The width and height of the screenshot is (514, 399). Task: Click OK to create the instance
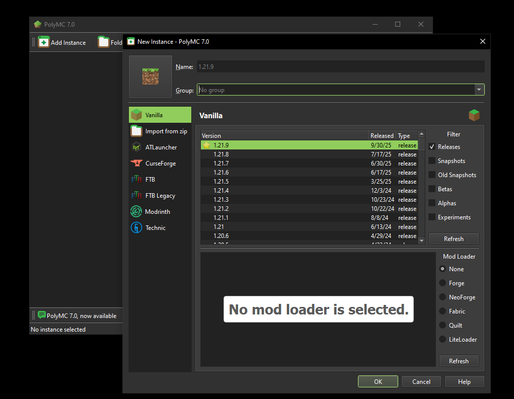[378, 381]
